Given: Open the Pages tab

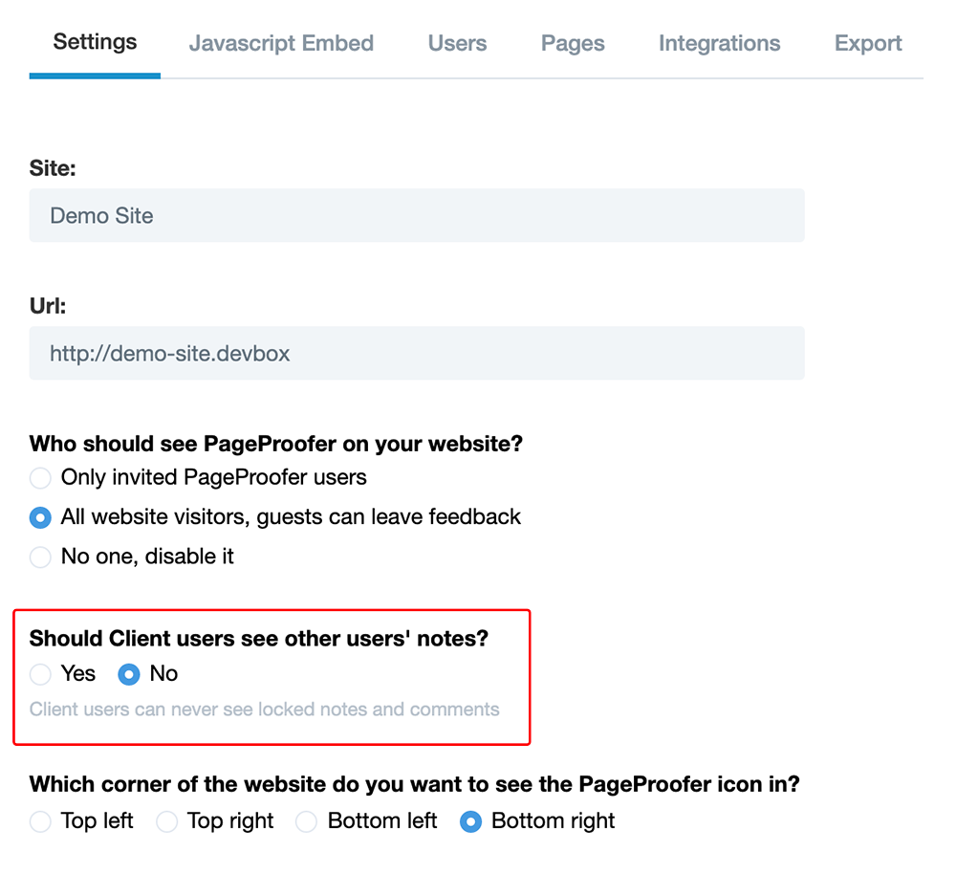Looking at the screenshot, I should [573, 43].
